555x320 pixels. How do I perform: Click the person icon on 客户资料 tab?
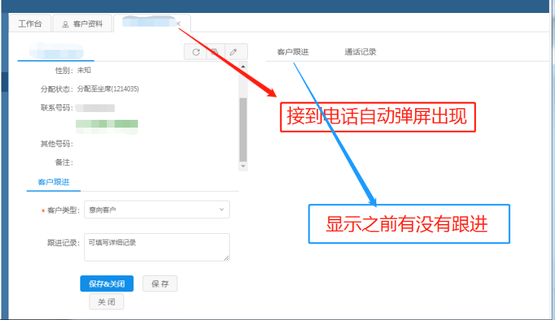point(65,24)
